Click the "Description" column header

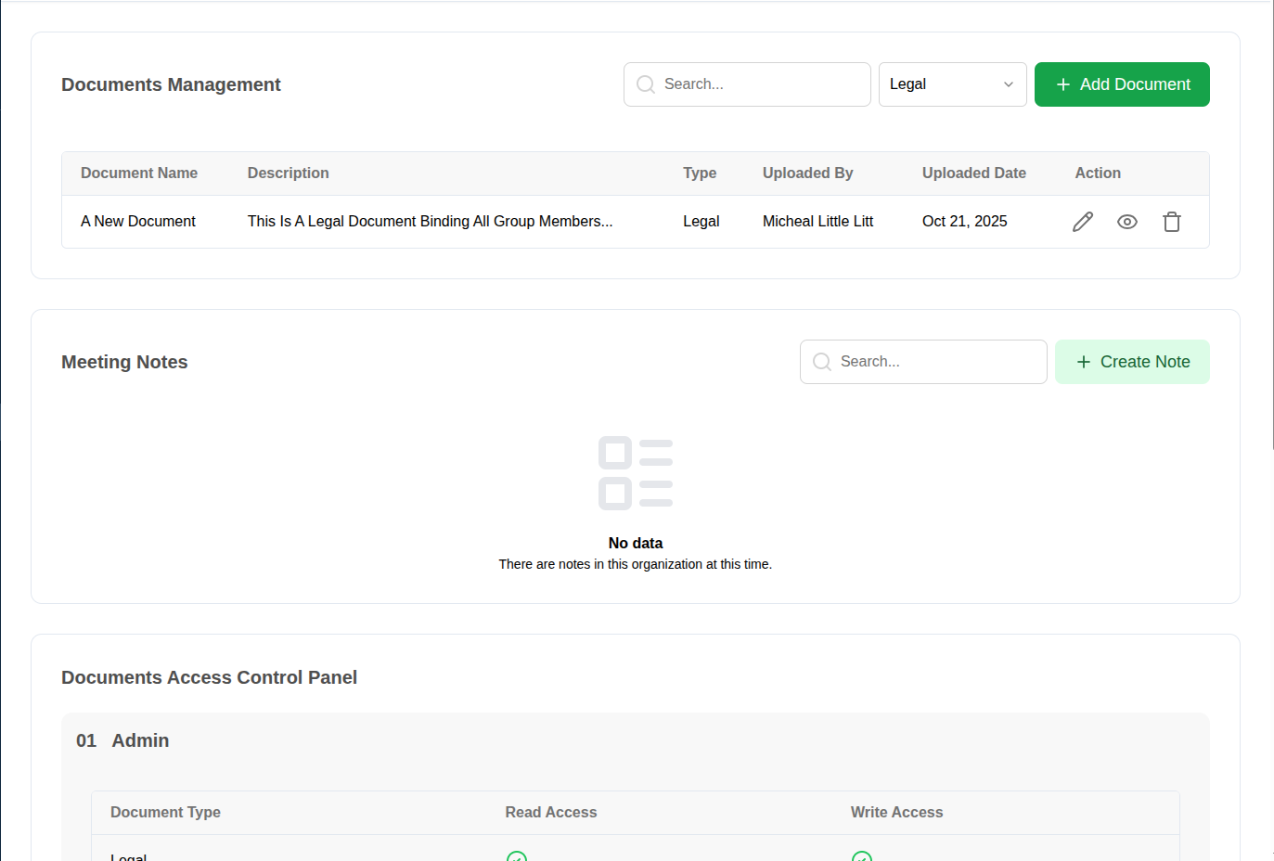(x=289, y=173)
